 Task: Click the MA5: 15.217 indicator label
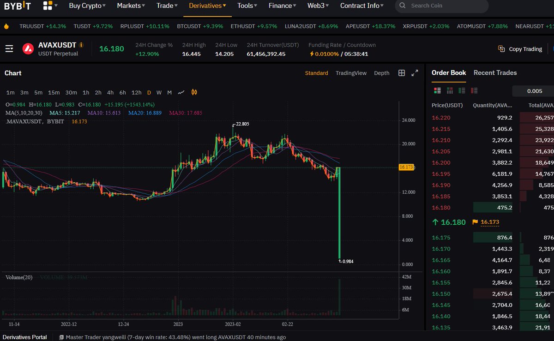(x=65, y=113)
